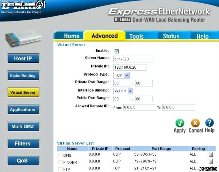Image resolution: width=219 pixels, height=172 pixels.
Task: Open the QoS settings
Action: tap(23, 161)
